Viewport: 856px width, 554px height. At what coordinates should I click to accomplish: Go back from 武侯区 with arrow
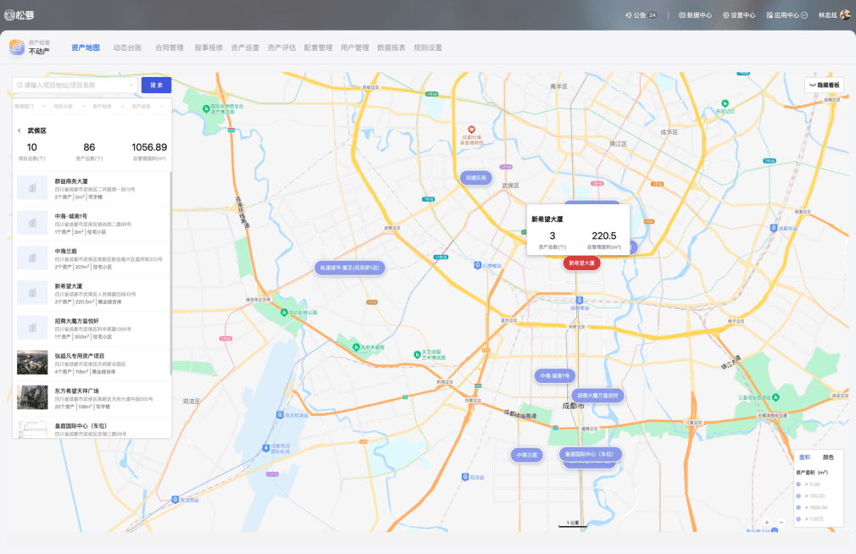19,130
